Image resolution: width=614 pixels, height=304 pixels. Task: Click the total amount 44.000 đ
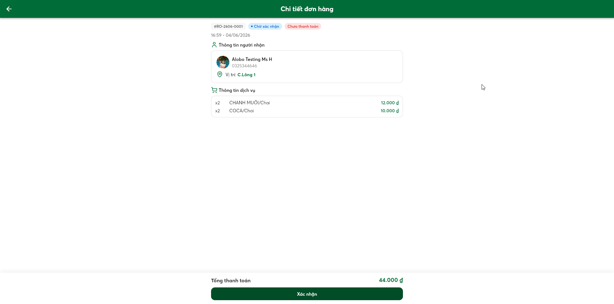click(391, 280)
